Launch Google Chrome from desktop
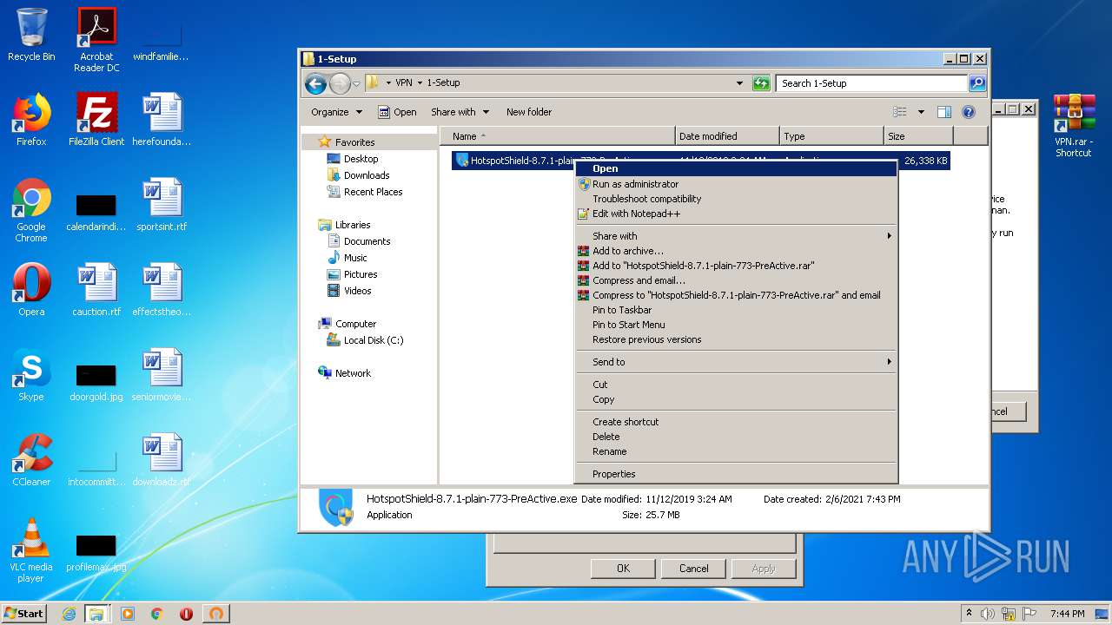The image size is (1112, 625). click(31, 210)
